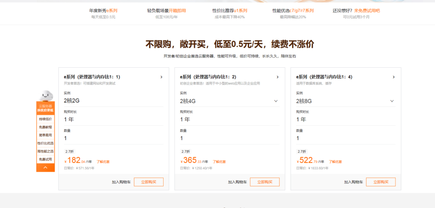Image resolution: width=435 pixels, height=208 pixels.
Task: Open arrow of e系列 1:2 card
Action: [x=277, y=77]
